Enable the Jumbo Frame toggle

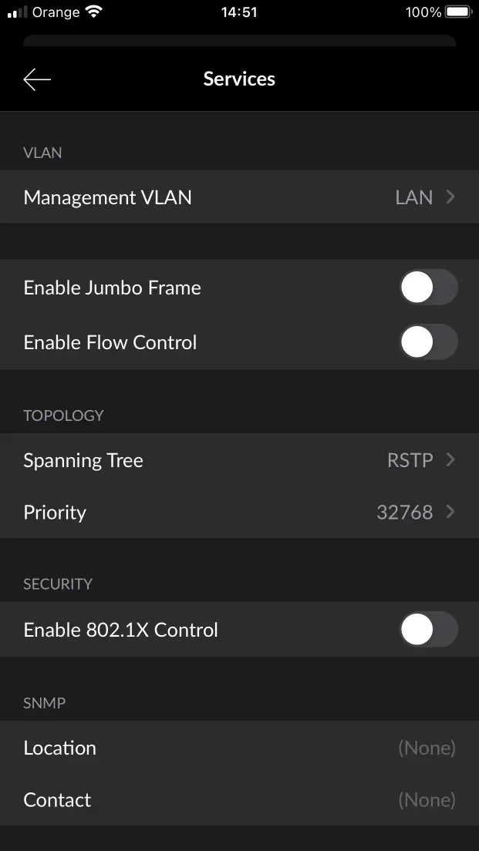428,288
